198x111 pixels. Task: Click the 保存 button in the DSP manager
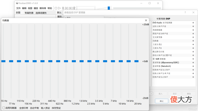click(174, 94)
